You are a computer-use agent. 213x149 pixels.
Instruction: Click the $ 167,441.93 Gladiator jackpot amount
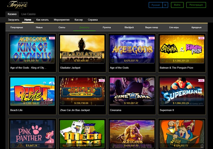[x=81, y=61]
